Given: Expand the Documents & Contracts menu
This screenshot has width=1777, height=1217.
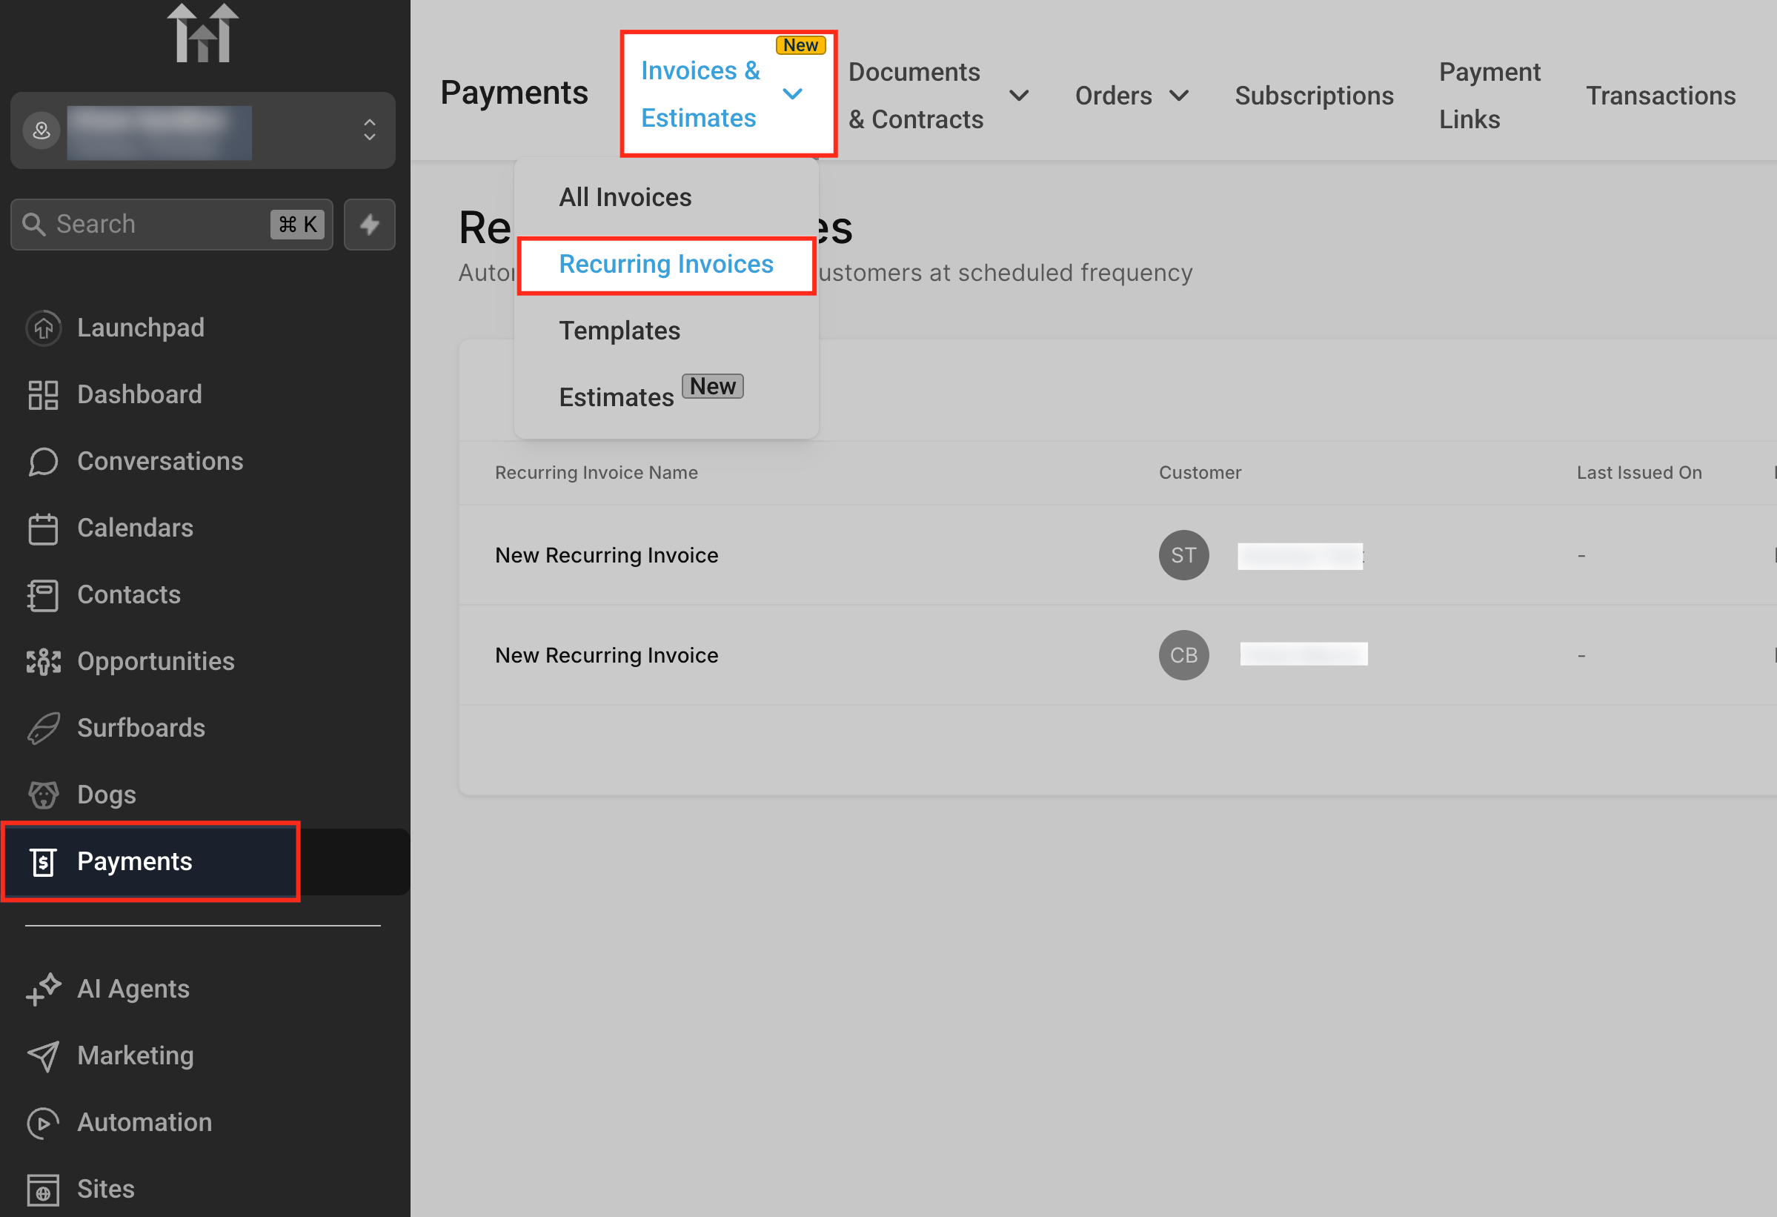Looking at the screenshot, I should click(1018, 96).
